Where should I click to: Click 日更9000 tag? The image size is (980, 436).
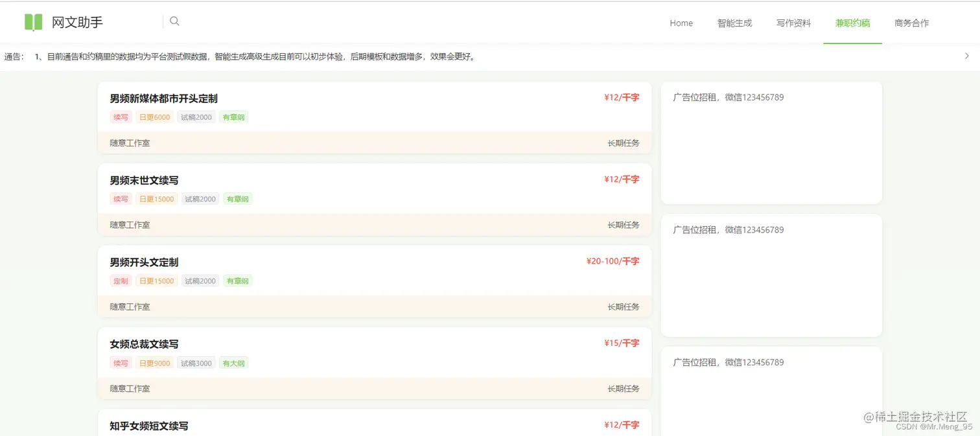pos(154,363)
